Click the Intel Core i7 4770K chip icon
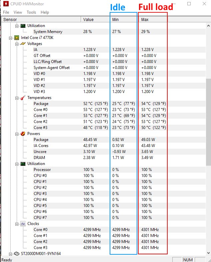211x262 pixels. click(17, 38)
